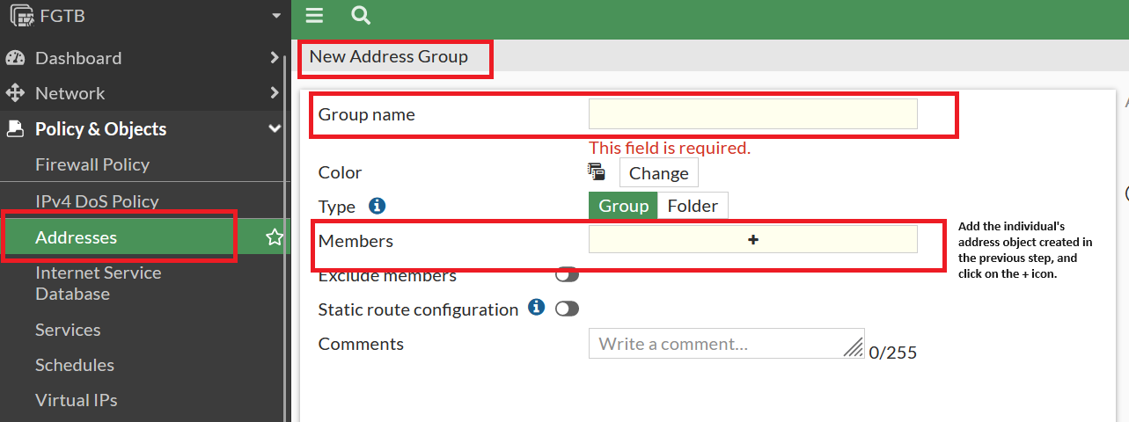Click the FGTB device icon
The height and width of the screenshot is (422, 1129).
pyautogui.click(x=21, y=16)
